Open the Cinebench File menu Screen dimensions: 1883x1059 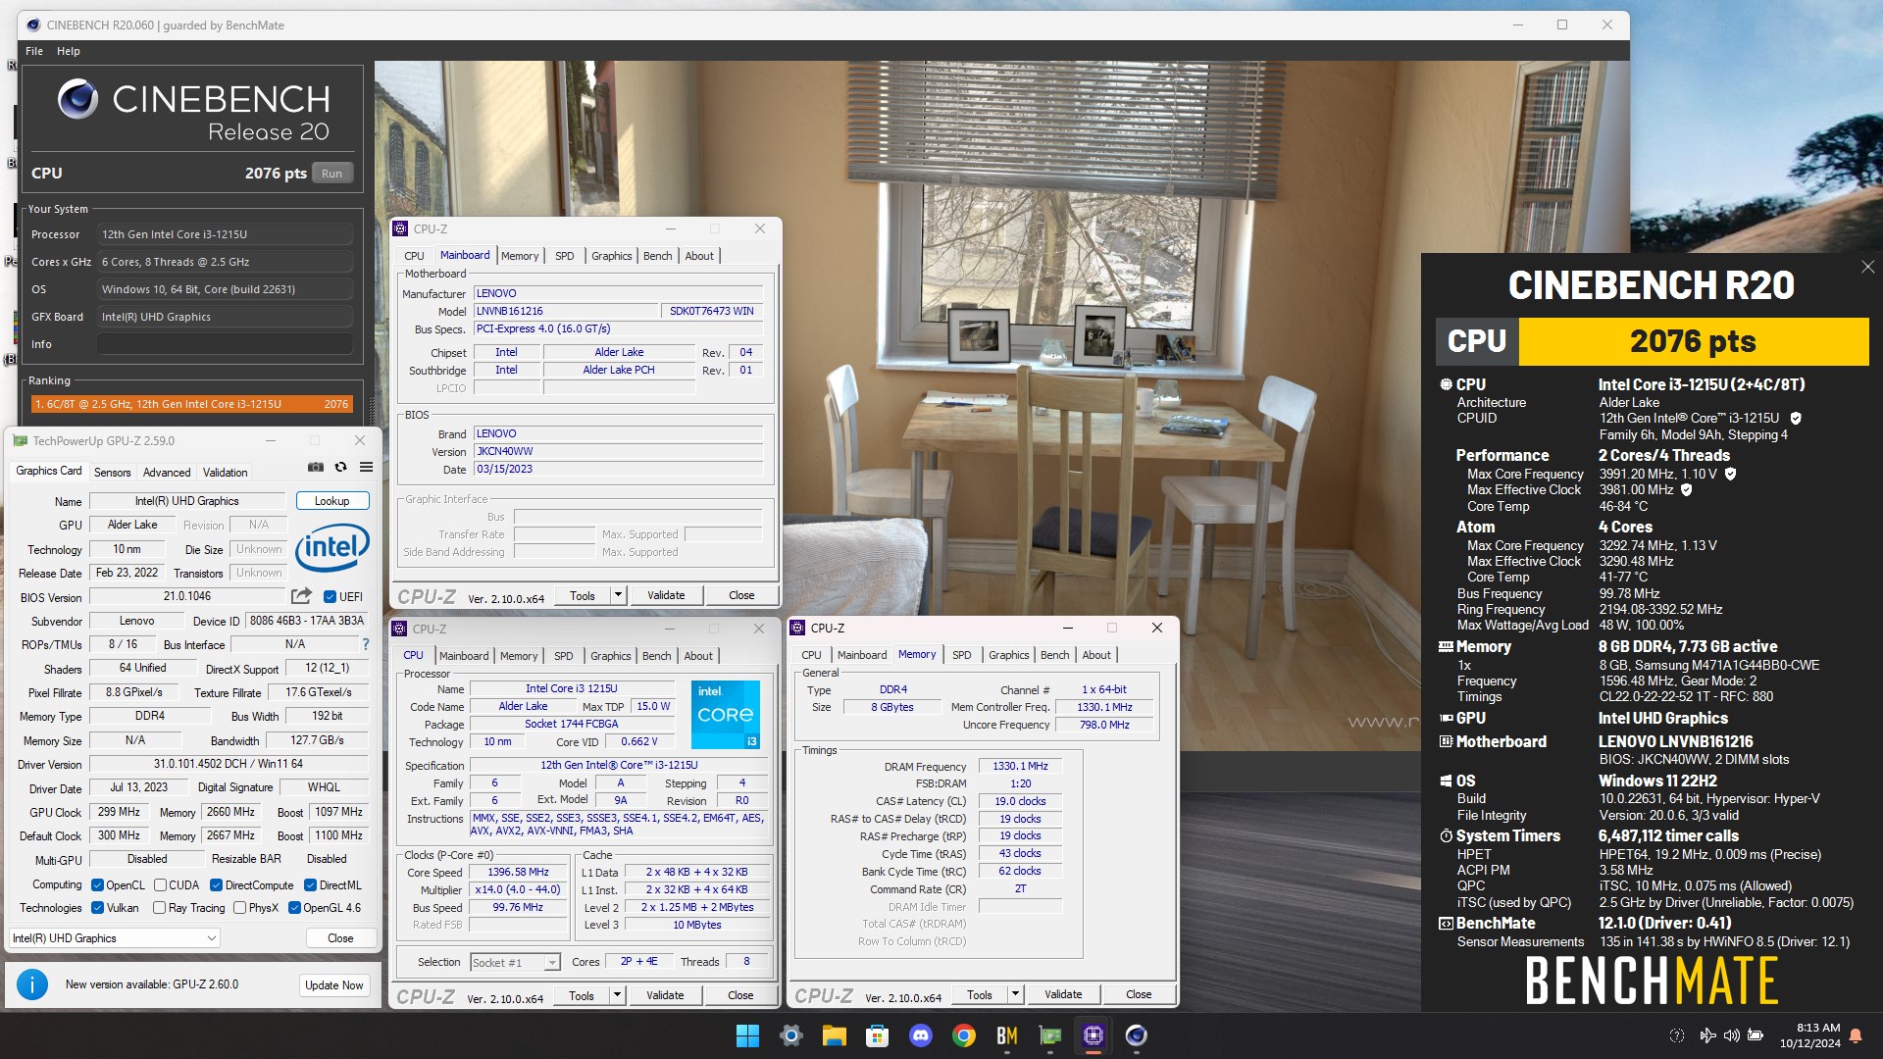[34, 51]
